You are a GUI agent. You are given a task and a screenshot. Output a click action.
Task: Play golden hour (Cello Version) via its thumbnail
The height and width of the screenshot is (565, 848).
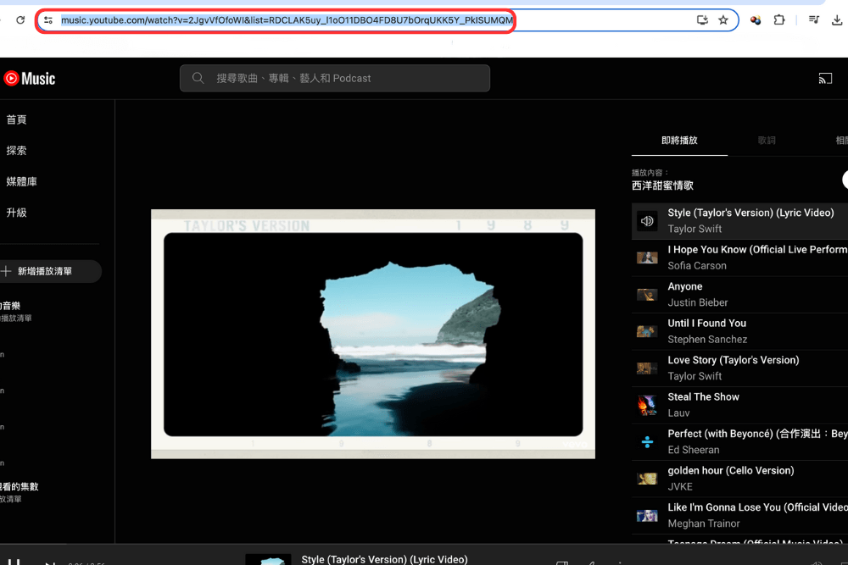pos(647,479)
